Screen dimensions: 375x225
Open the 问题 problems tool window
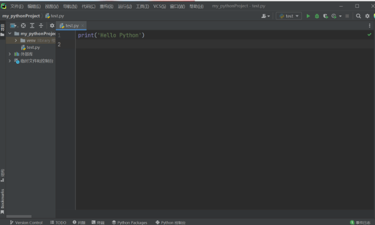click(79, 222)
